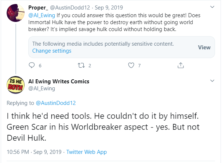
Task: Share Proper_'s tweet via upload icon
Action: [181, 65]
